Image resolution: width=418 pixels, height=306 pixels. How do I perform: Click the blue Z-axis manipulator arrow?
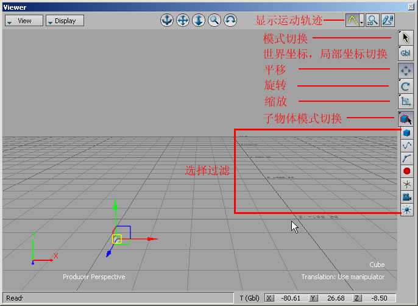(108, 254)
